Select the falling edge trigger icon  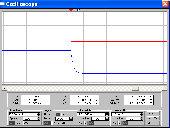[64, 115]
